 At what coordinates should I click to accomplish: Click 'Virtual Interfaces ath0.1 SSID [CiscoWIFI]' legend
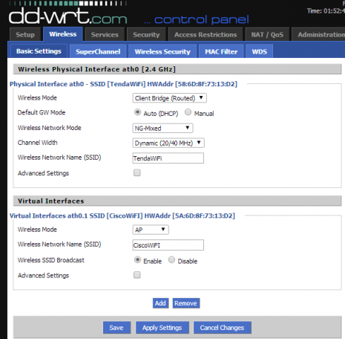point(122,216)
